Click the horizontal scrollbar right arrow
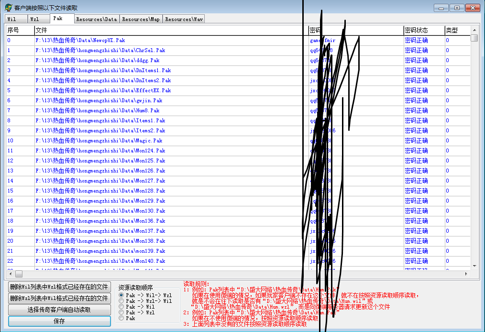Image resolution: width=485 pixels, height=332 pixels. (466, 274)
